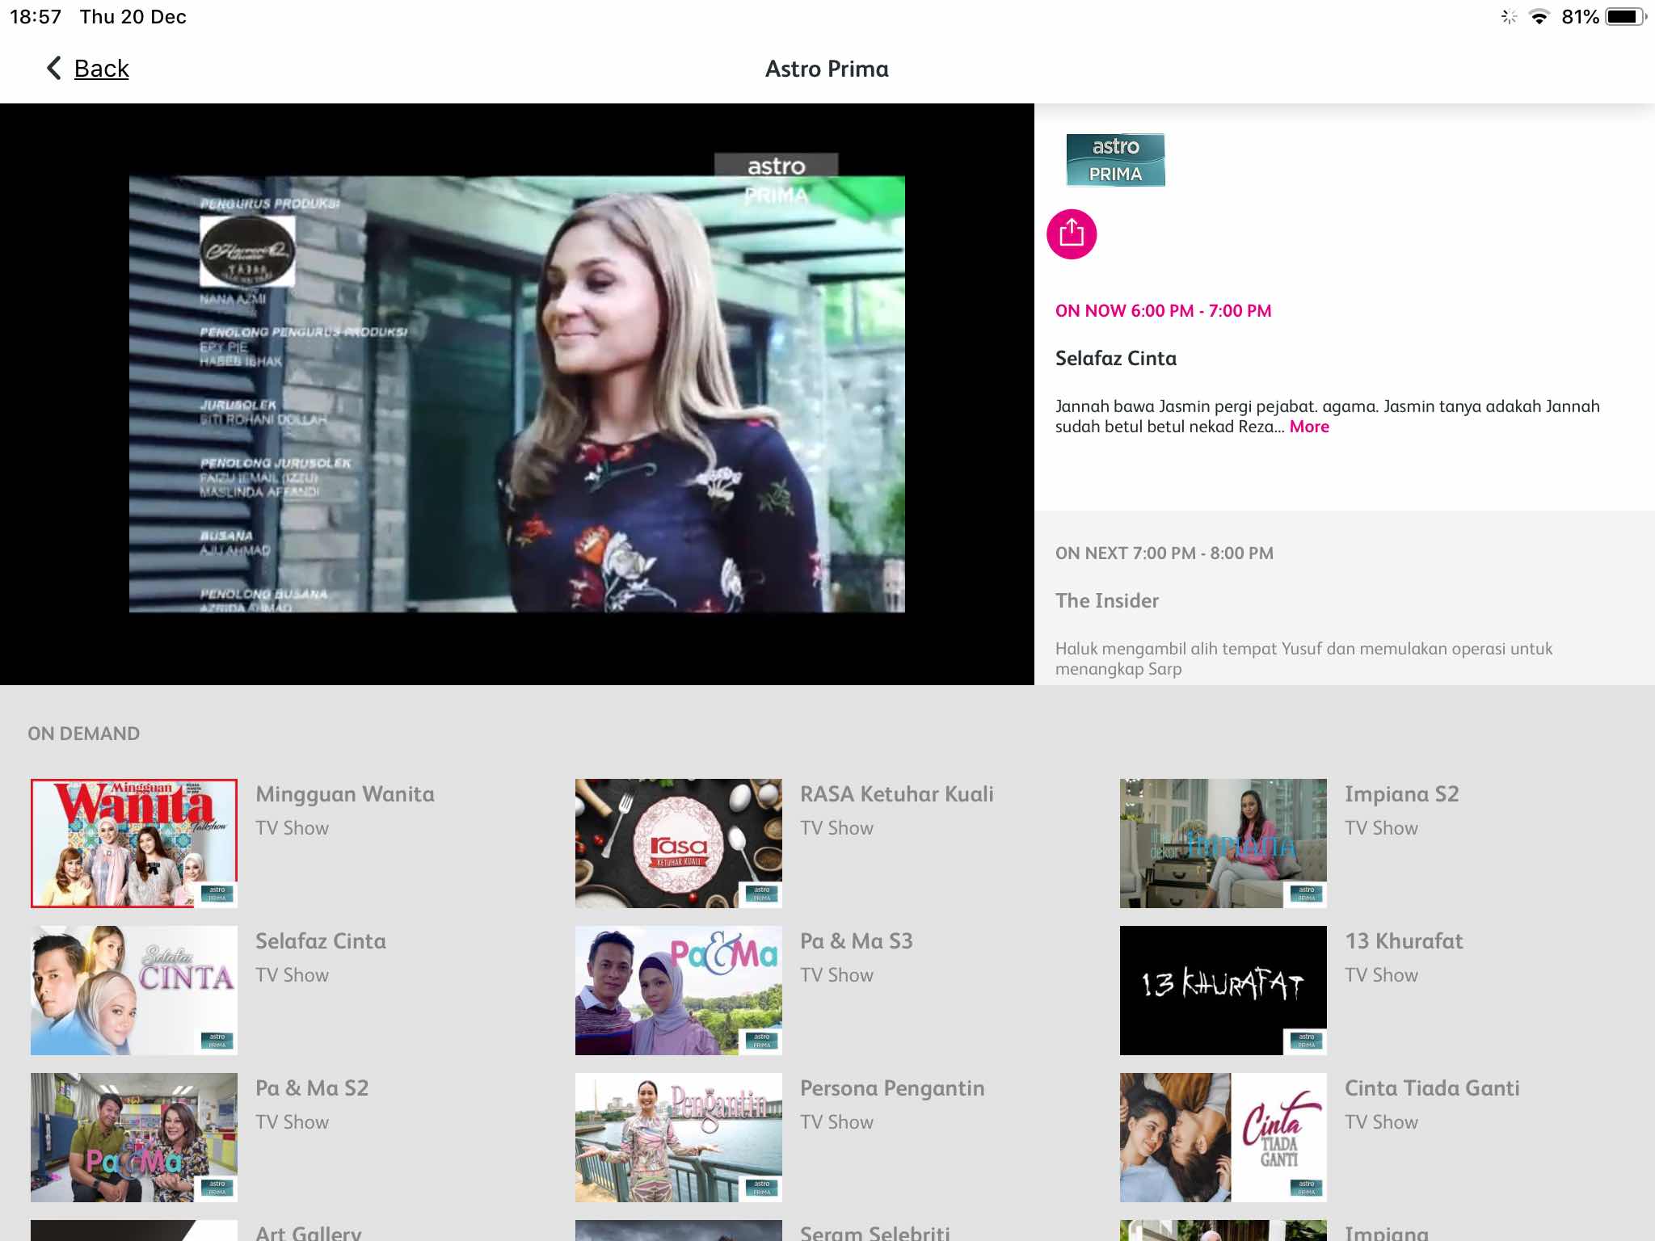
Task: Tap the live video player
Action: pos(517,394)
